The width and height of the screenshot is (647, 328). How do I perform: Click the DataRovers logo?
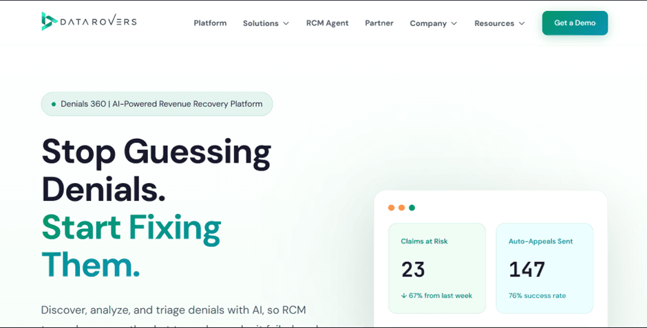[89, 21]
